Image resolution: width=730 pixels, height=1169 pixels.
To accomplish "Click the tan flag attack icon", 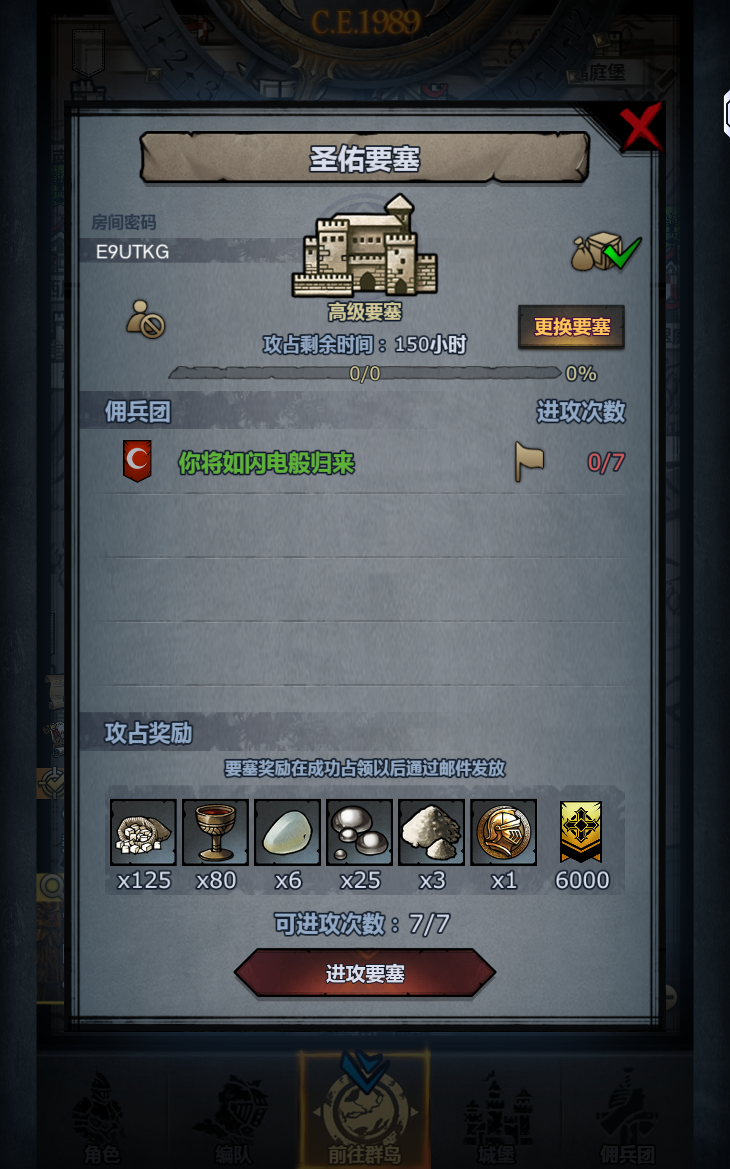I will [x=529, y=461].
